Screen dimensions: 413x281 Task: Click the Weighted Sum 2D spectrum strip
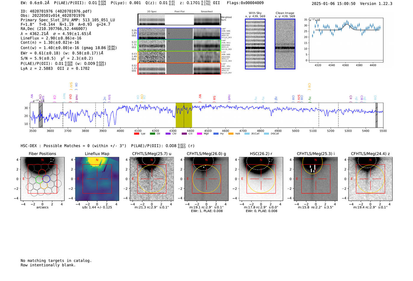pyautogui.click(x=179, y=19)
